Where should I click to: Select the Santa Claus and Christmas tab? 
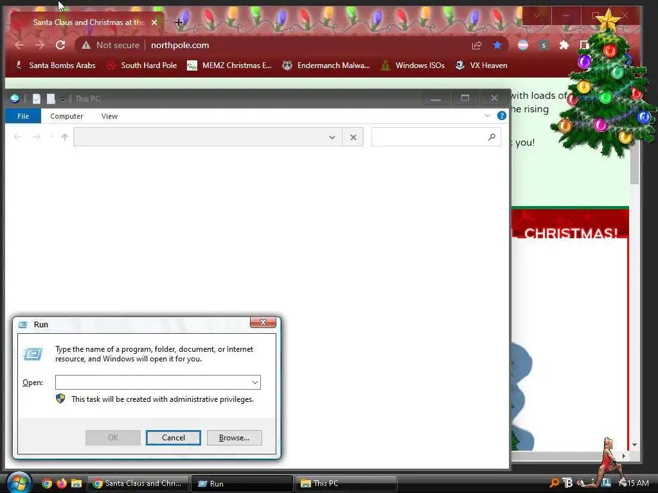(87, 22)
